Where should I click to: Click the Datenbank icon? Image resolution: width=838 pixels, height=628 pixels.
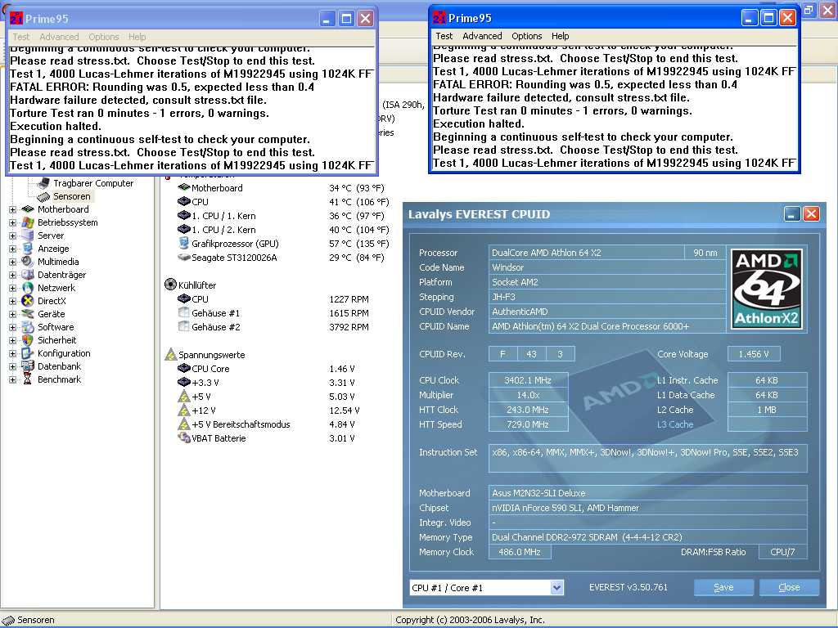[x=28, y=366]
